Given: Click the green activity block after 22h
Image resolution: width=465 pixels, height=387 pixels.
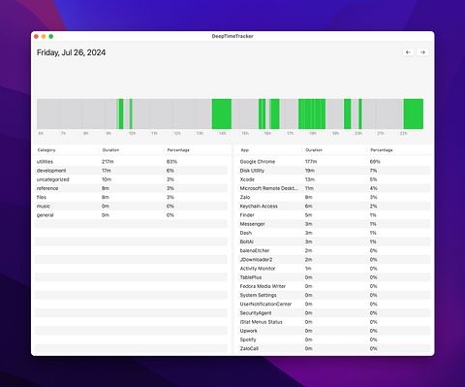Looking at the screenshot, I should tap(414, 113).
